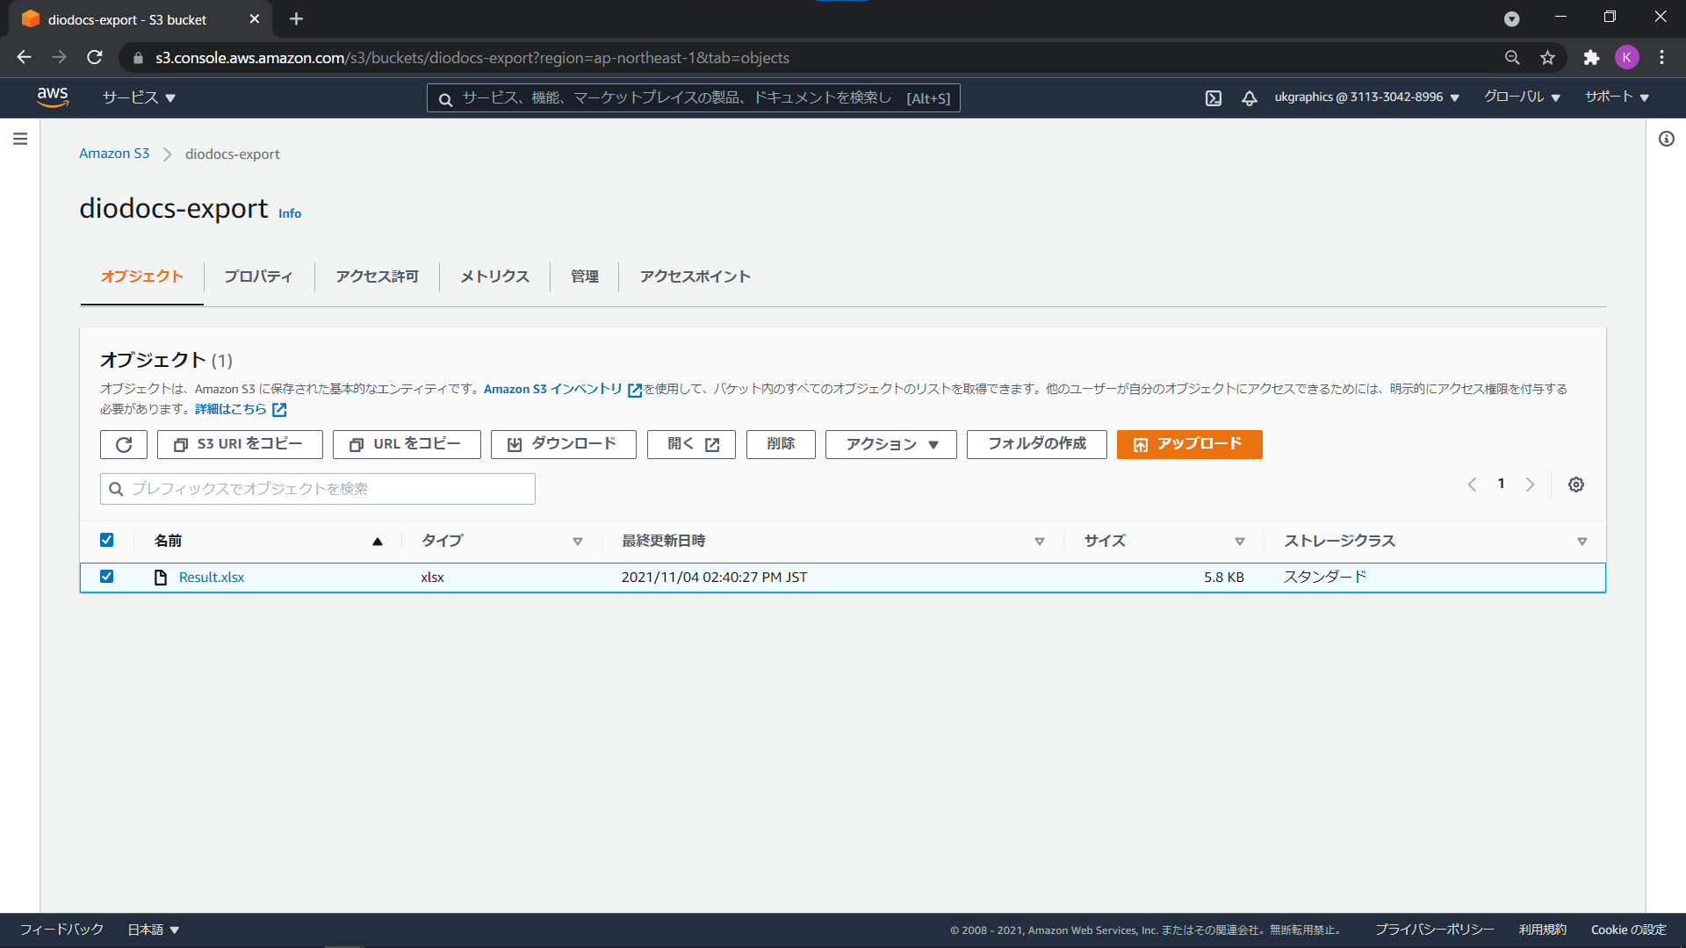Switch to the アクセスポイント tab
This screenshot has width=1686, height=948.
click(x=695, y=276)
